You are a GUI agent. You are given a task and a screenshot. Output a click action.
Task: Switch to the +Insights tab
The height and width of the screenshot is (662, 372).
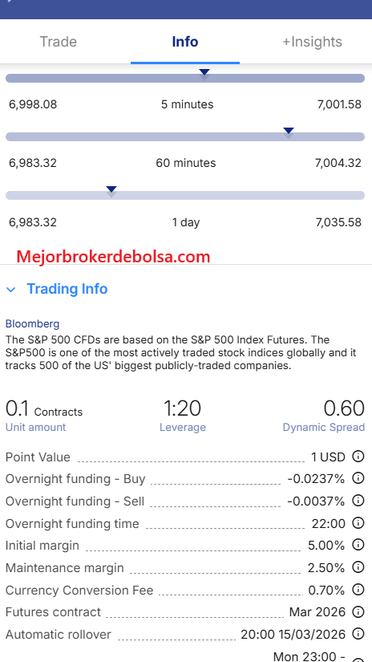pyautogui.click(x=312, y=42)
